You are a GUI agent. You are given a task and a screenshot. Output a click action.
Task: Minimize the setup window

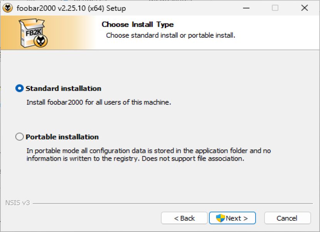click(x=246, y=8)
